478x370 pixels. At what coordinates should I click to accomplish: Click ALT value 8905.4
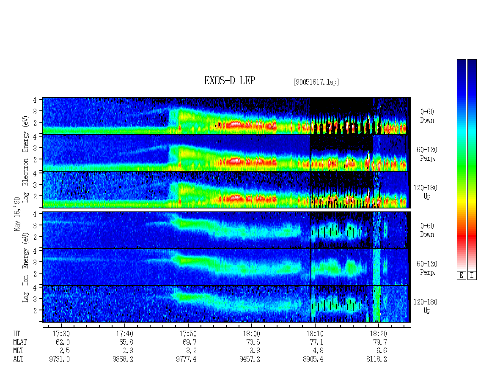(313, 359)
